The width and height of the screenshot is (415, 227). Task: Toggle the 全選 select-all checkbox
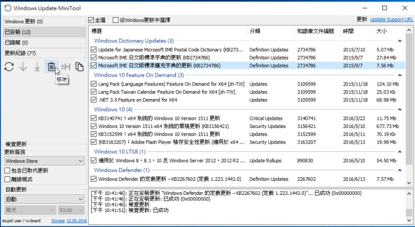click(91, 20)
